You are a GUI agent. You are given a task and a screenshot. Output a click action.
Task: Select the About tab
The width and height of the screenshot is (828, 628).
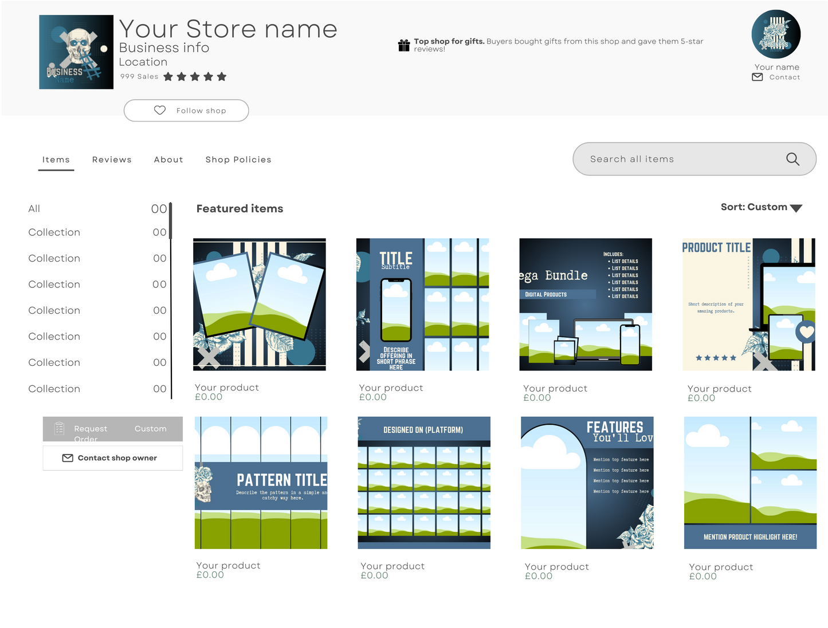[168, 160]
